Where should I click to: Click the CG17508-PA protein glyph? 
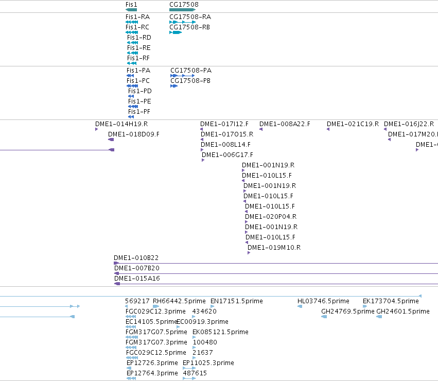182,76
